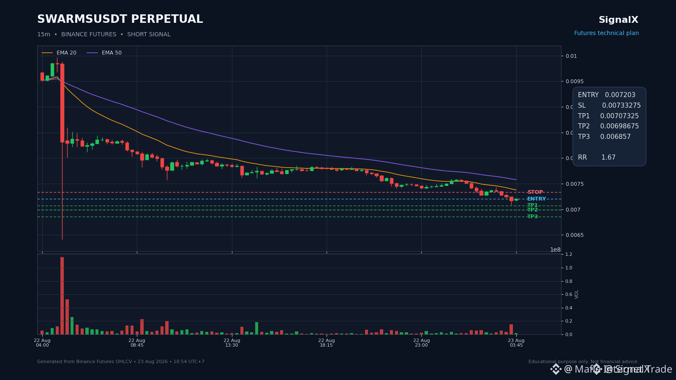The image size is (676, 380).
Task: Click the '22 Aug 08:45' time axis label
Action: click(x=137, y=343)
